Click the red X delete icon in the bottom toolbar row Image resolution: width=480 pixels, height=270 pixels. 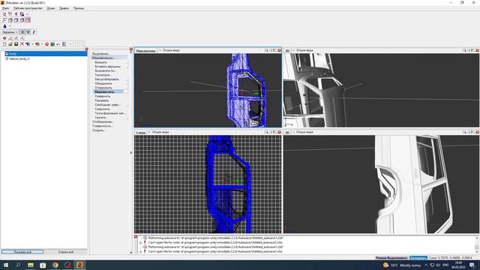22,44
